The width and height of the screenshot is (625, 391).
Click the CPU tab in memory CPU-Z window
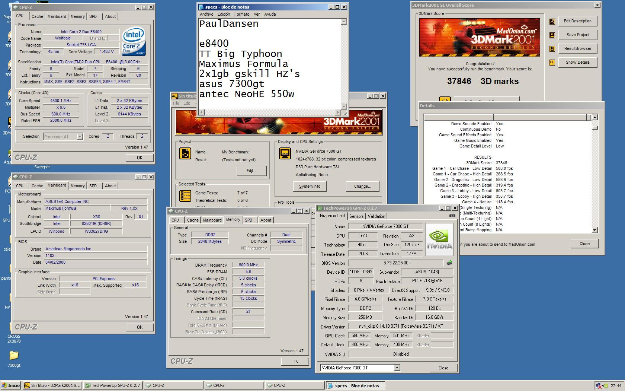pos(175,220)
